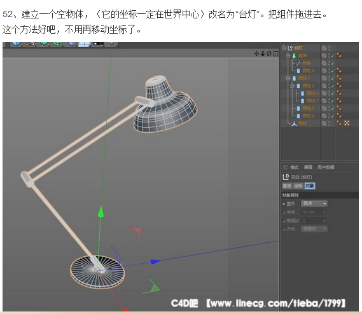Image resolution: width=362 pixels, height=314 pixels.
Task: Click the spline pen toolbar icon
Action: click(30, 44)
